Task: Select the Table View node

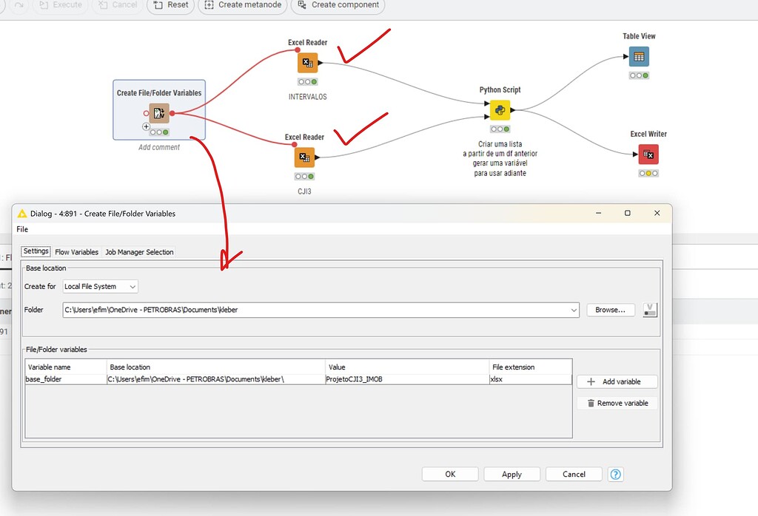Action: (638, 55)
